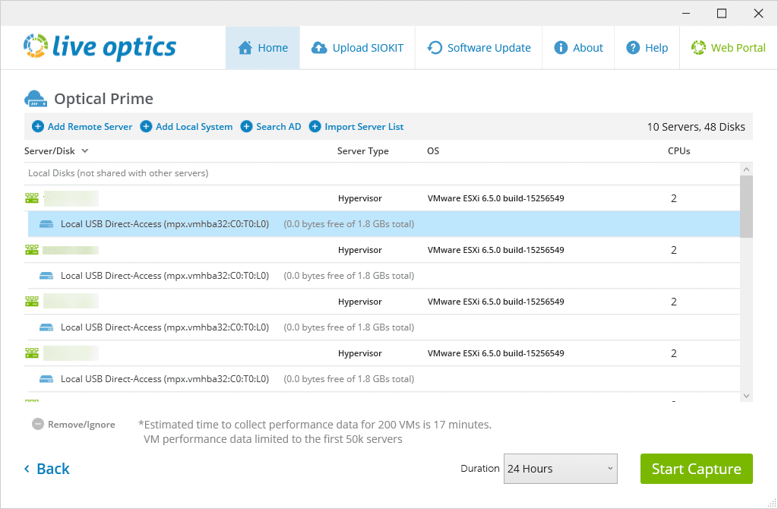This screenshot has width=778, height=509.
Task: Click the Server Type column header
Action: click(362, 151)
